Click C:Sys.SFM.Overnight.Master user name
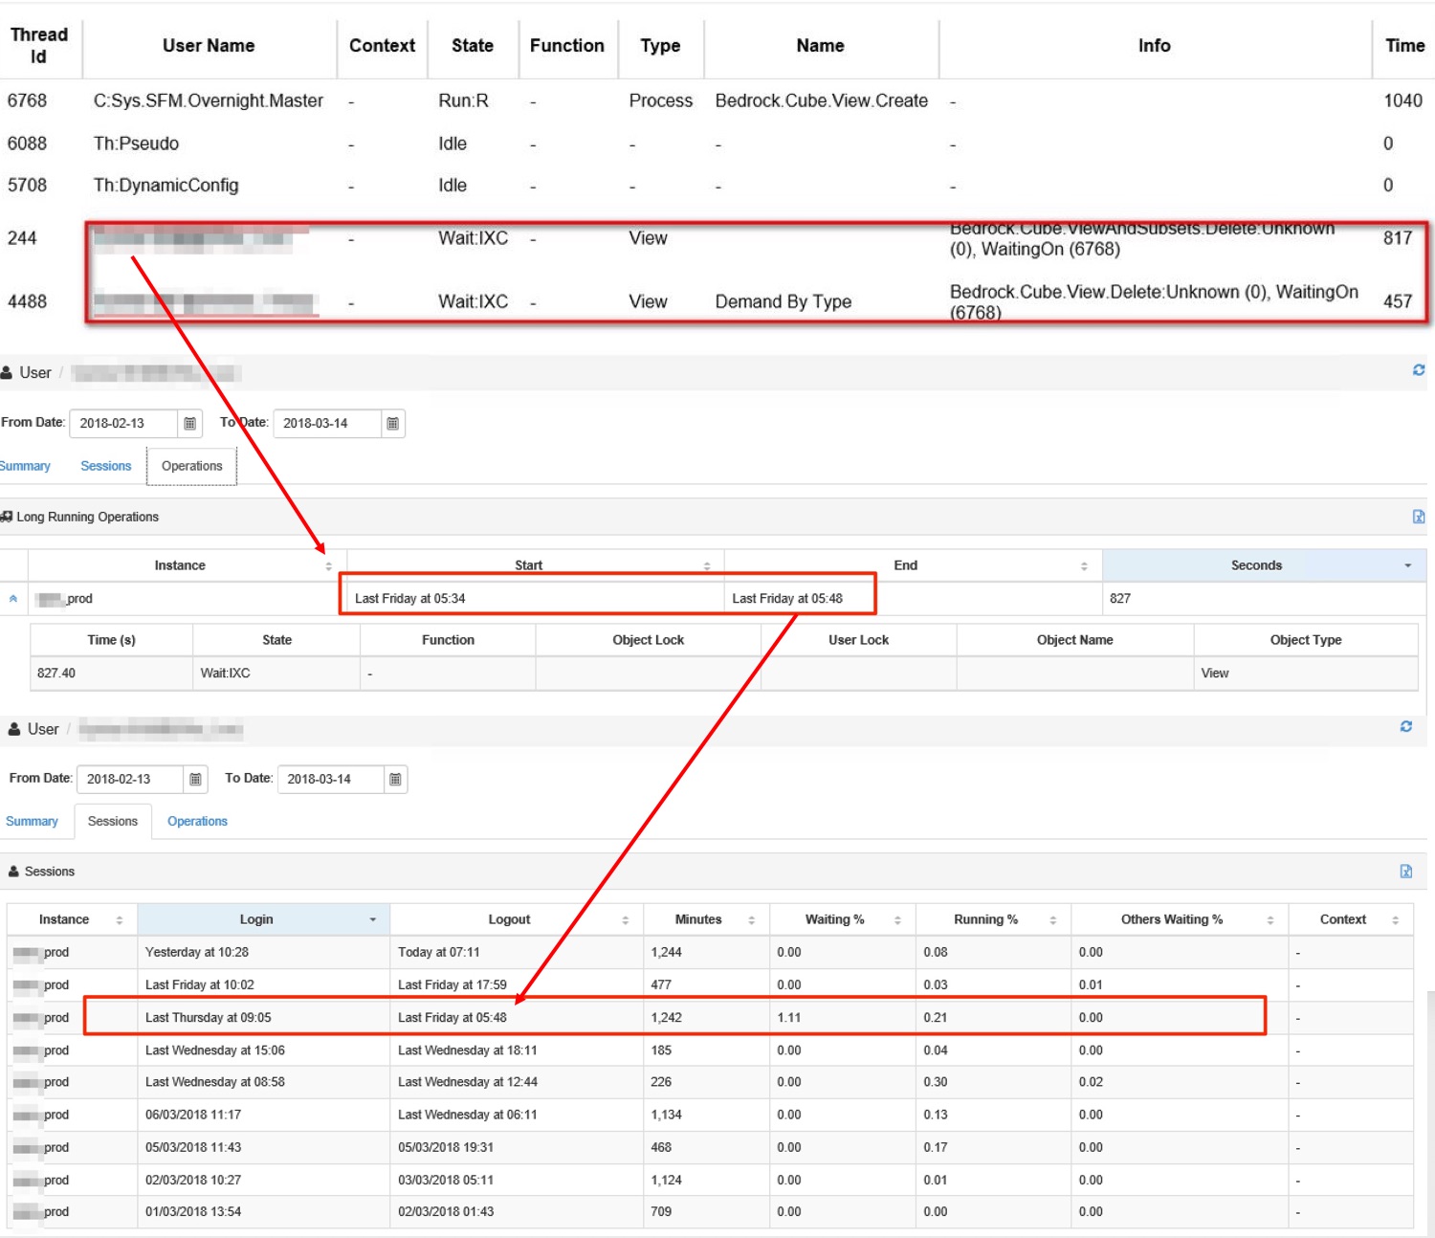Image resolution: width=1435 pixels, height=1238 pixels. click(x=209, y=100)
